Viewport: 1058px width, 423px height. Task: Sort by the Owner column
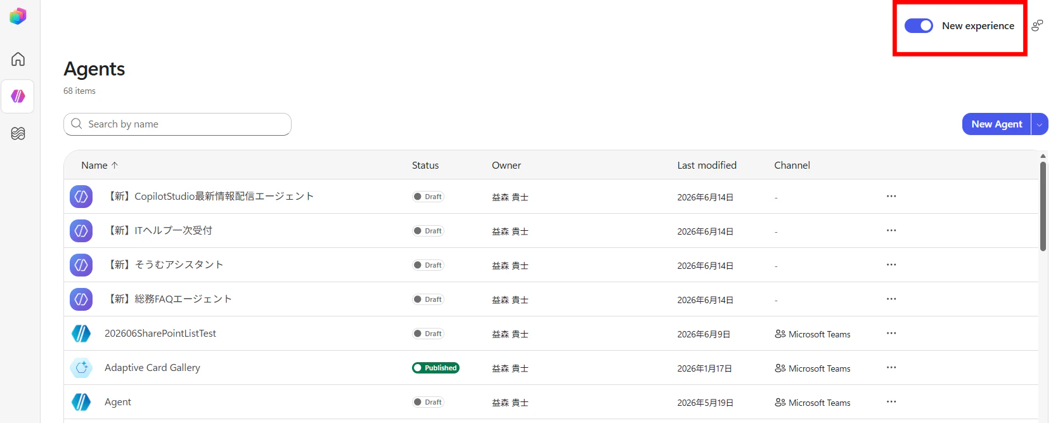[506, 165]
